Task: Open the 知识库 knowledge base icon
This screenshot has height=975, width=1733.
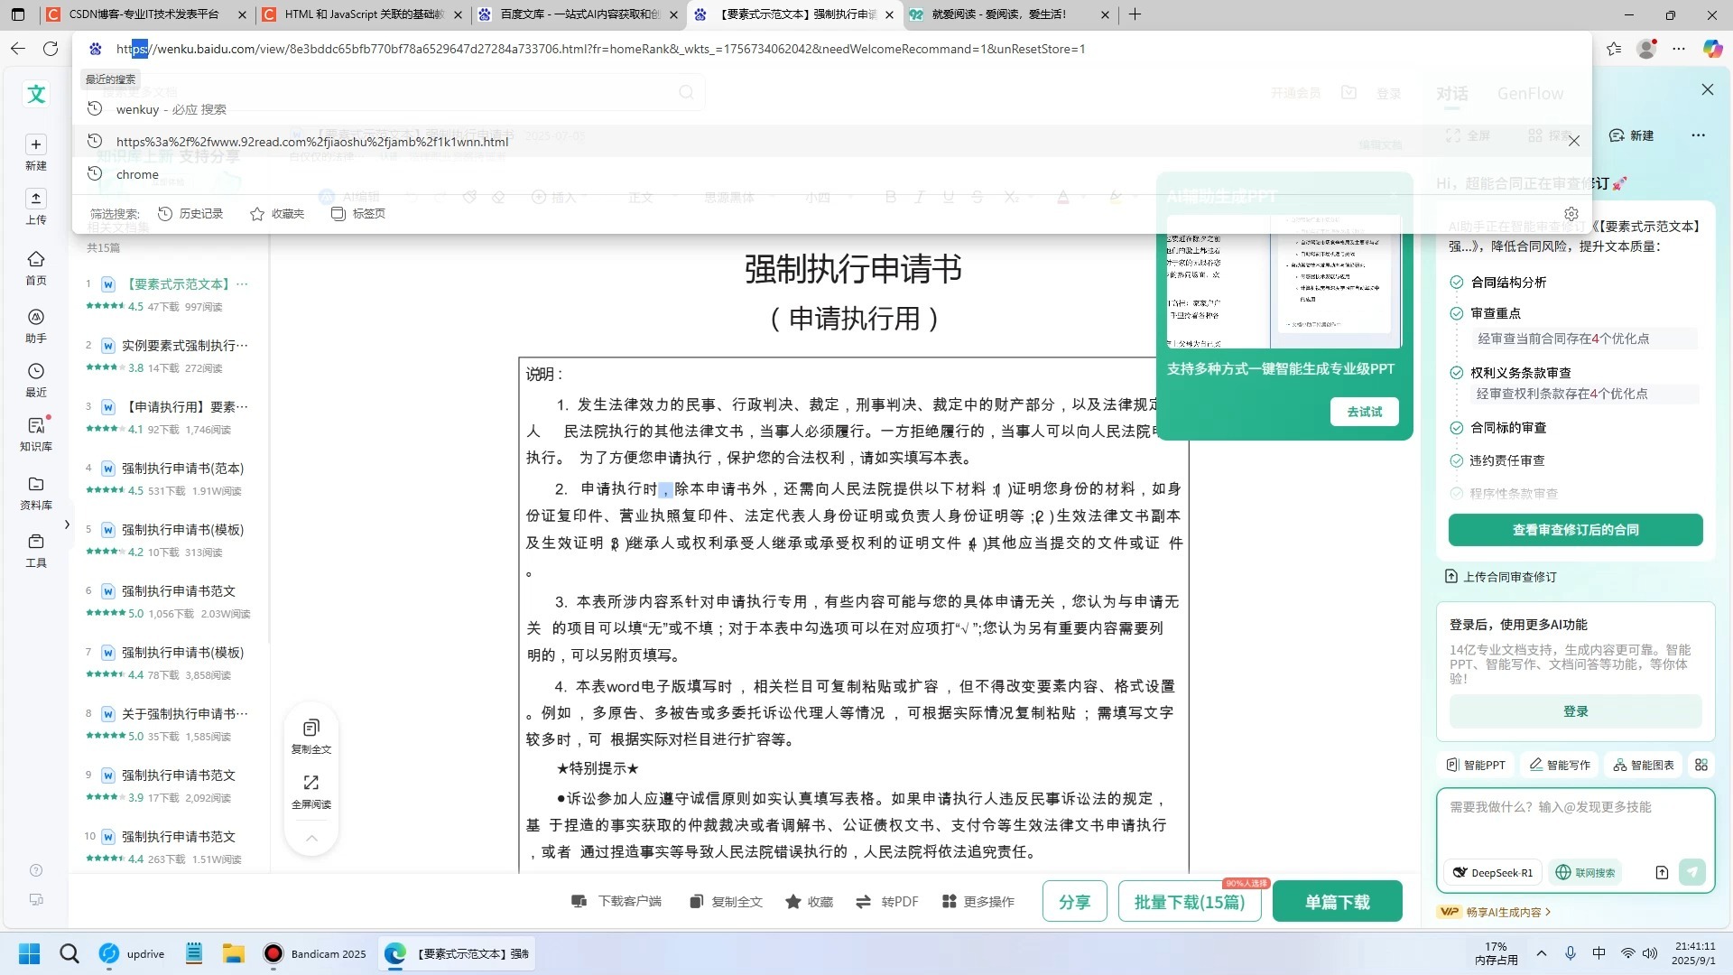Action: tap(36, 425)
